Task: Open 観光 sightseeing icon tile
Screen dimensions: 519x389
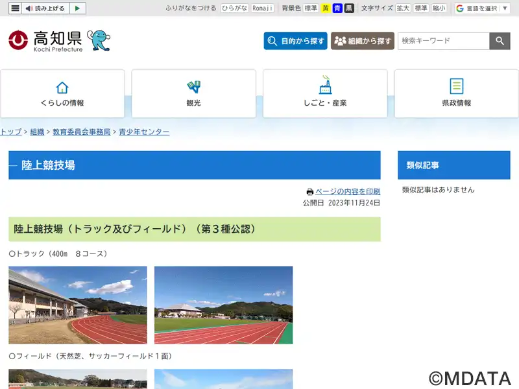Action: 193,93
